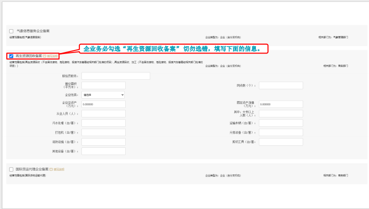
Task: Click the 分拣设备(台/套) input box
Action: (280, 132)
